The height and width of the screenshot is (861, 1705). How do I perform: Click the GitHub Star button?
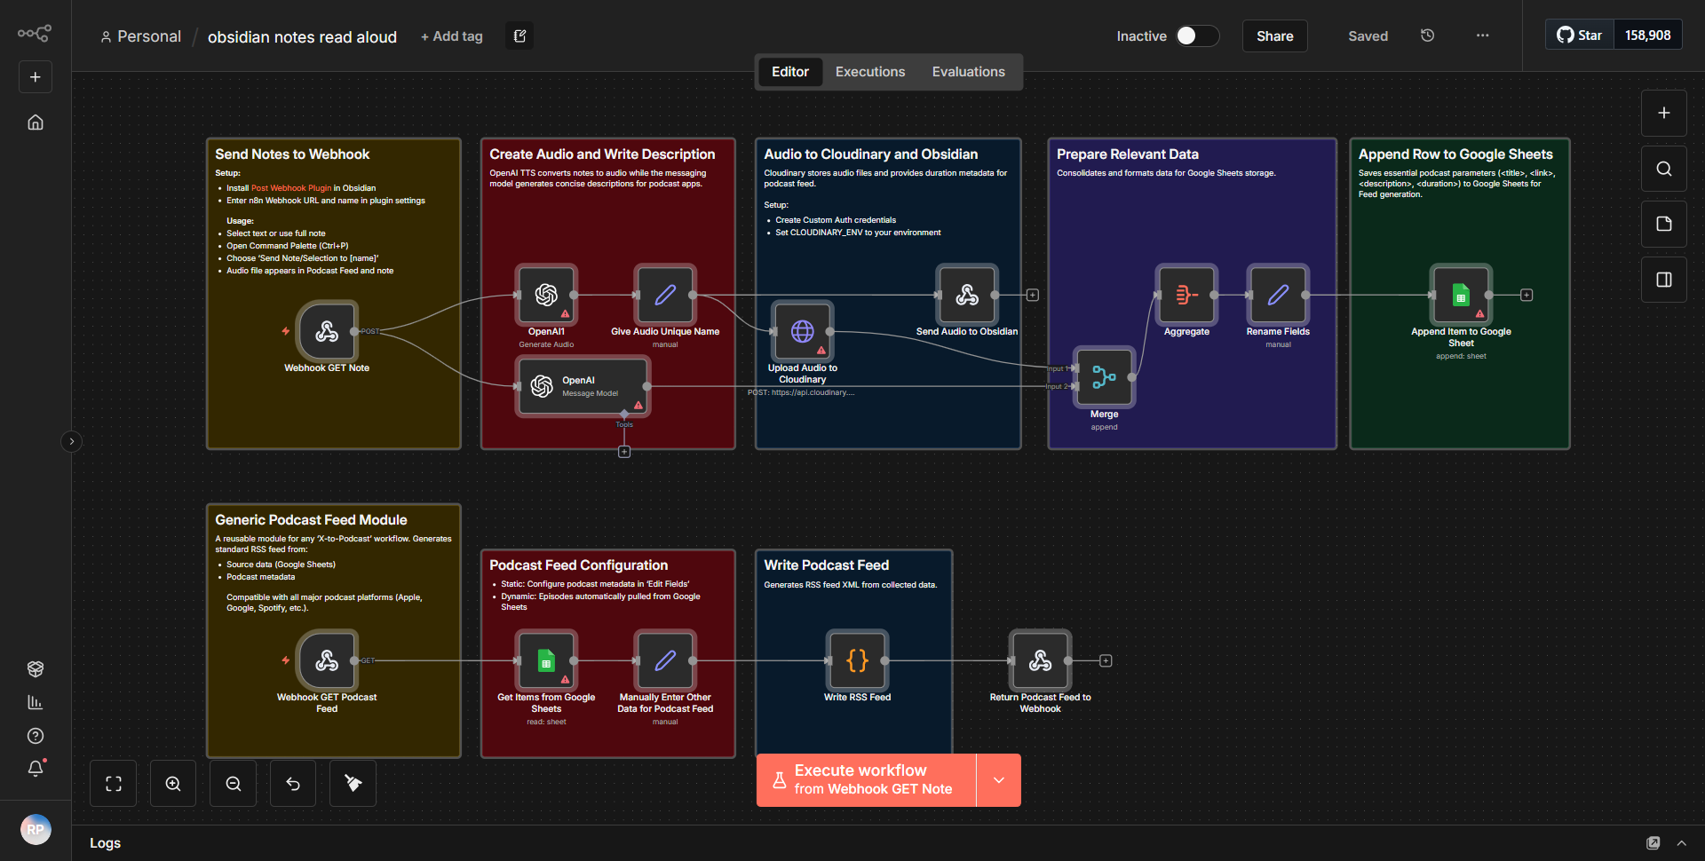1580,36
